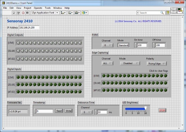Screen dimensions: 186x132
Task: Open the Edit menu
Action: point(12,8)
